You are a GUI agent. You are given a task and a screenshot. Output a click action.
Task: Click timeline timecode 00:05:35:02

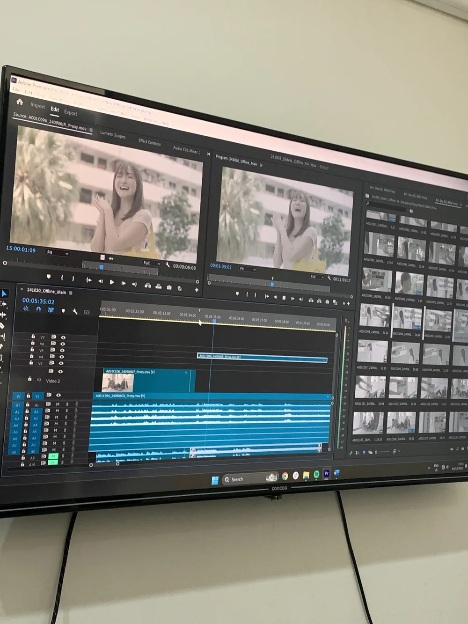pyautogui.click(x=38, y=301)
